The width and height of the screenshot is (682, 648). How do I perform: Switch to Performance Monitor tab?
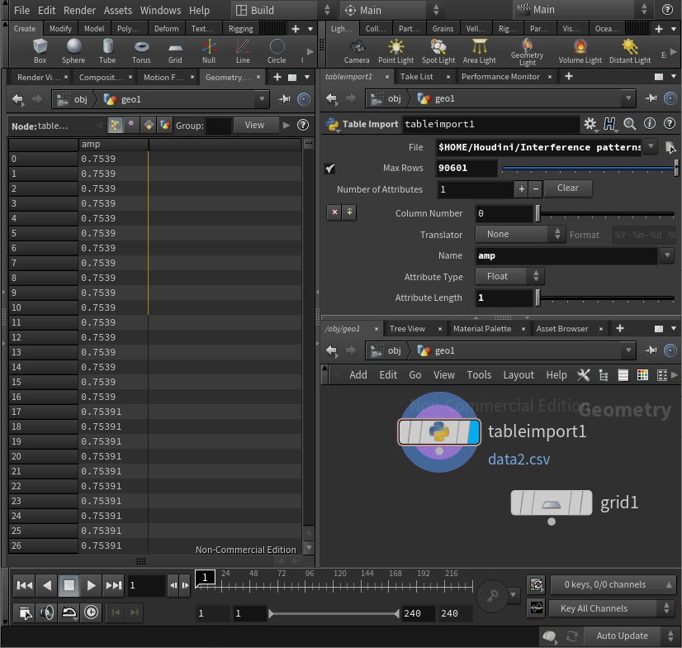tap(500, 77)
